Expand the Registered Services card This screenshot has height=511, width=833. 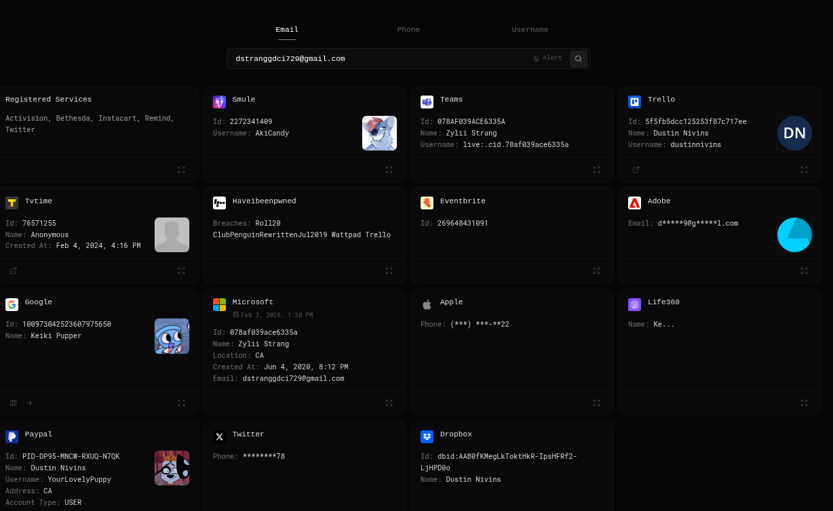pos(181,170)
